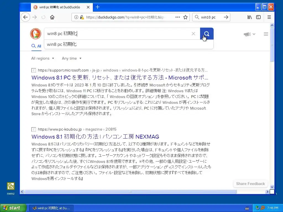Image resolution: width=283 pixels, height=212 pixels.
Task: Click the orange magnifier tray icon
Action: (x=263, y=208)
